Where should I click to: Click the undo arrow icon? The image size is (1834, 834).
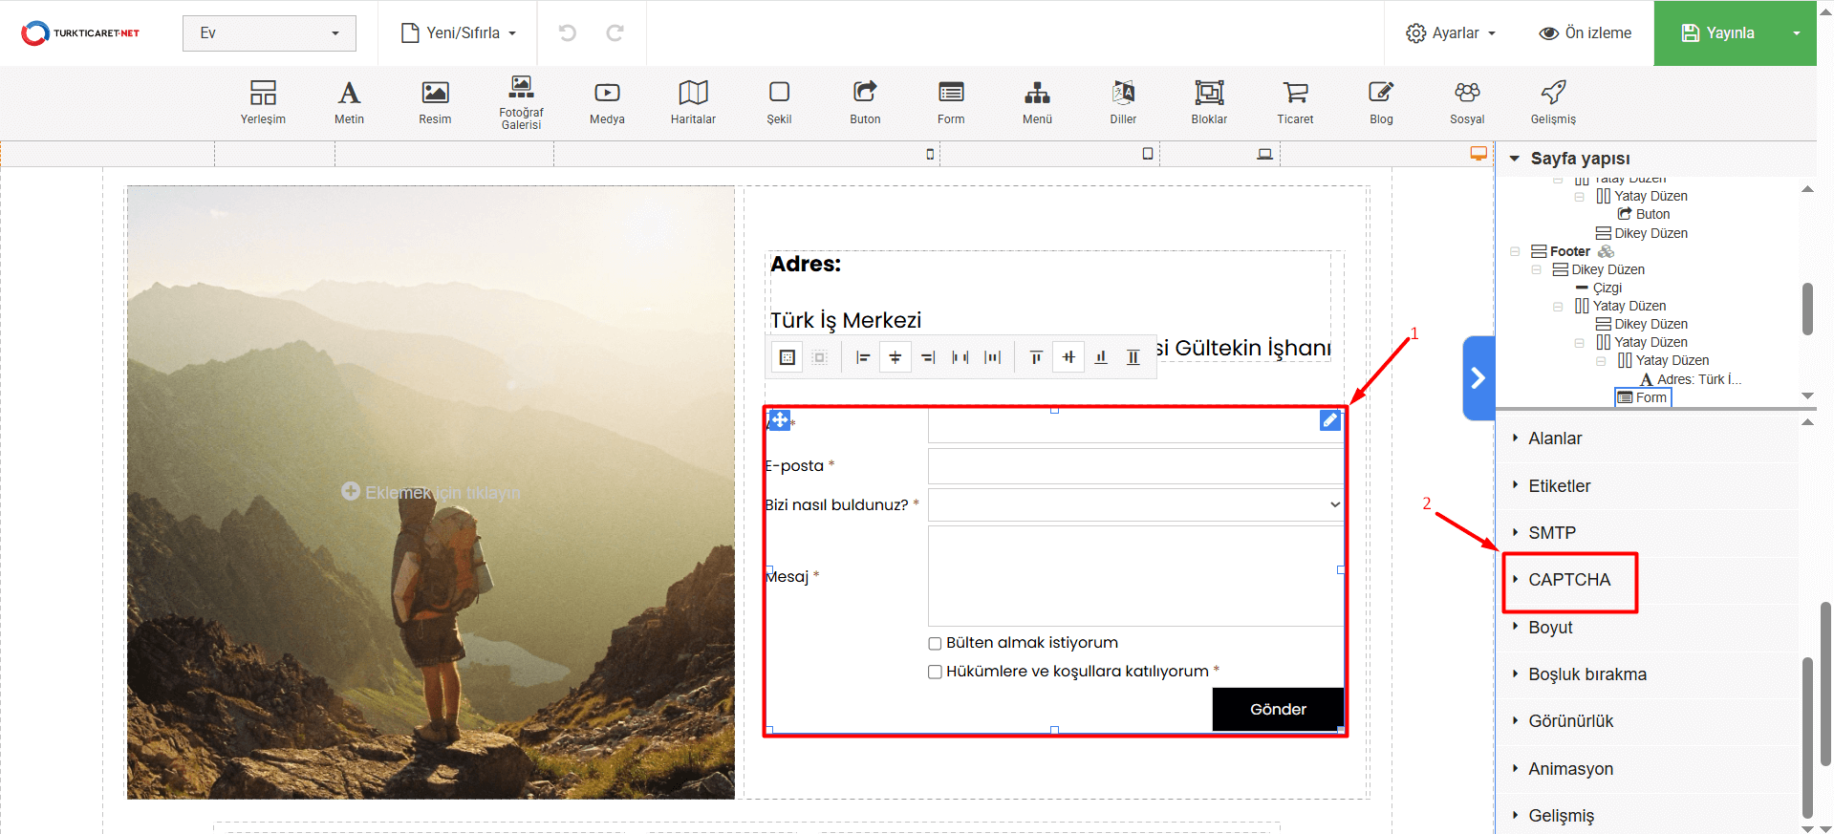tap(568, 33)
